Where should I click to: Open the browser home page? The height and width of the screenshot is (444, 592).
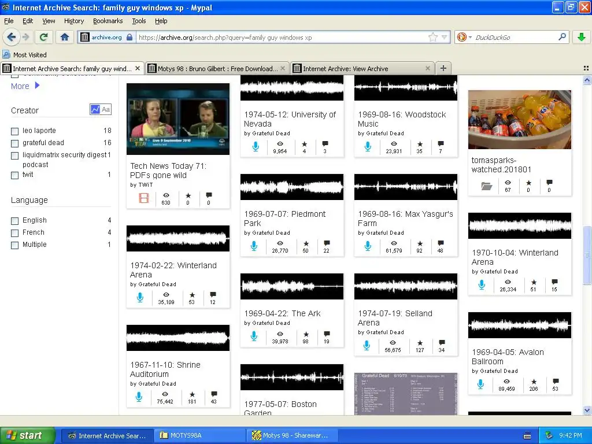pyautogui.click(x=65, y=37)
